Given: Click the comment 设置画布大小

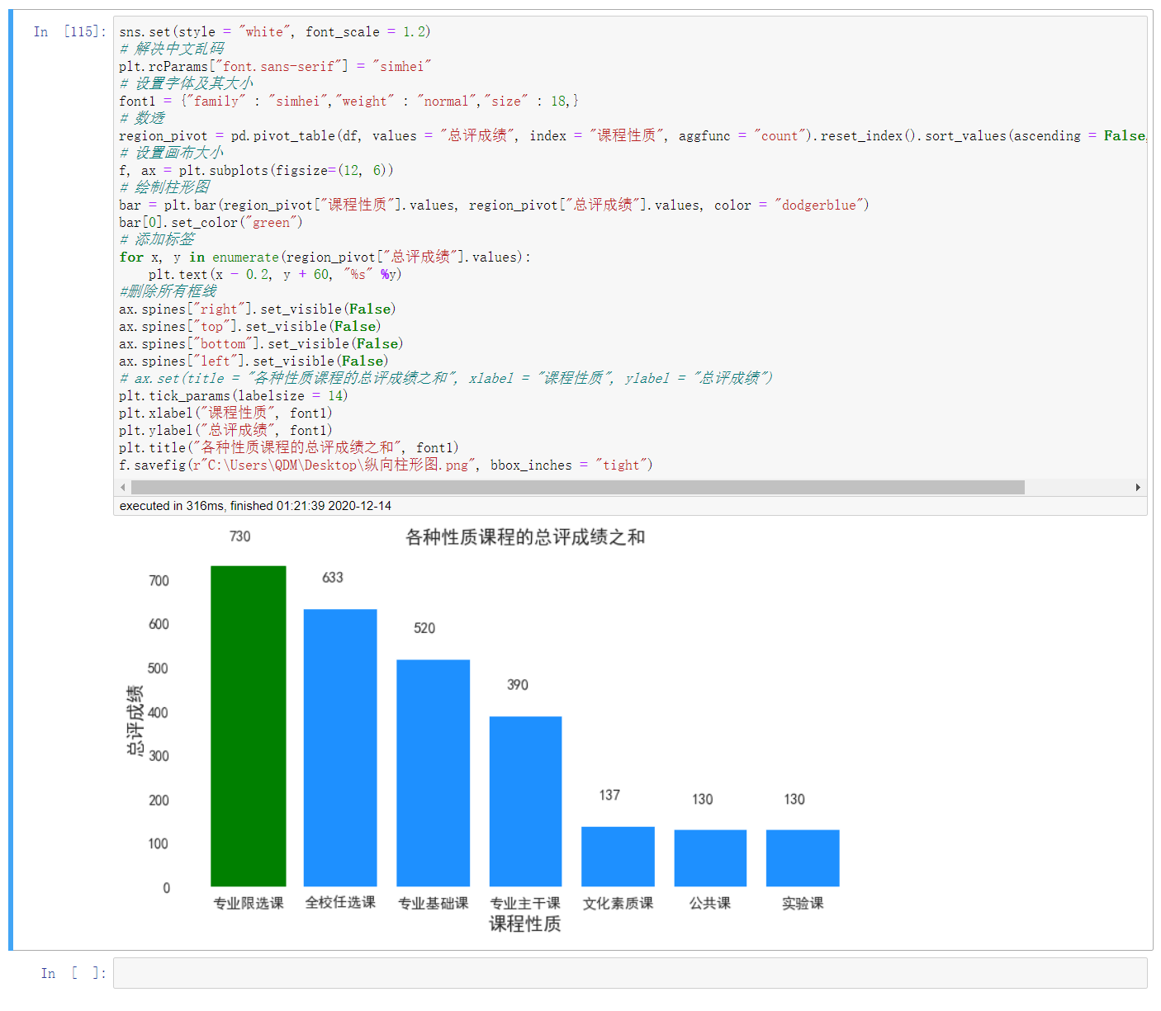Looking at the screenshot, I should tap(172, 154).
